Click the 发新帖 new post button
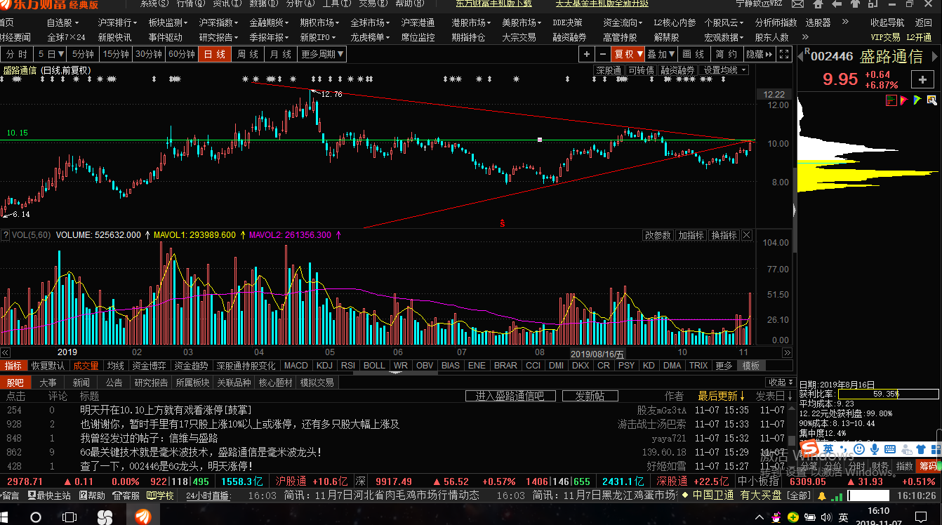 pyautogui.click(x=590, y=396)
